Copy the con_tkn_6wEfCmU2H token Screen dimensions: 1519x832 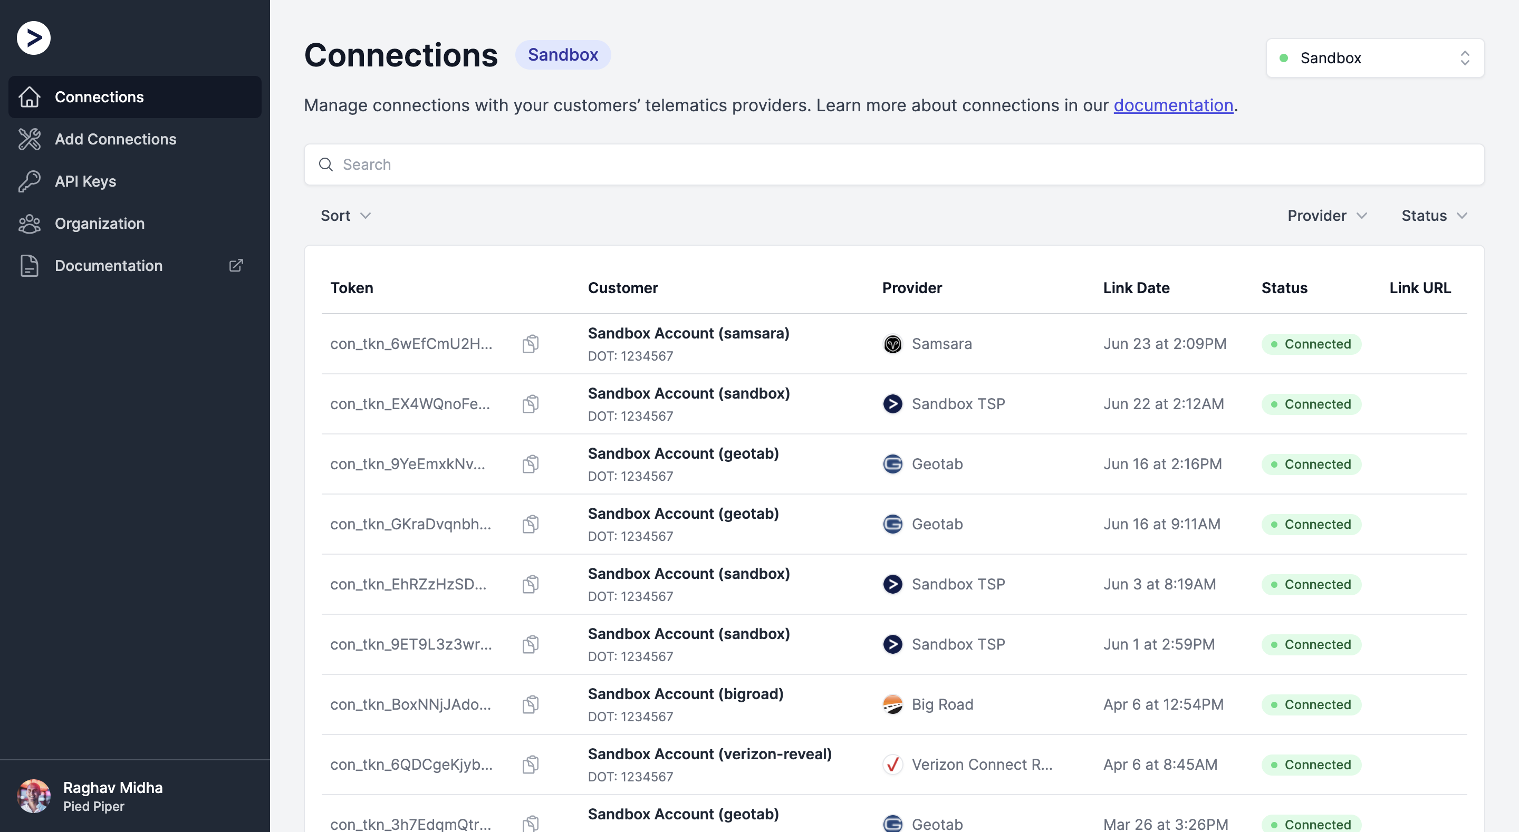(x=530, y=344)
